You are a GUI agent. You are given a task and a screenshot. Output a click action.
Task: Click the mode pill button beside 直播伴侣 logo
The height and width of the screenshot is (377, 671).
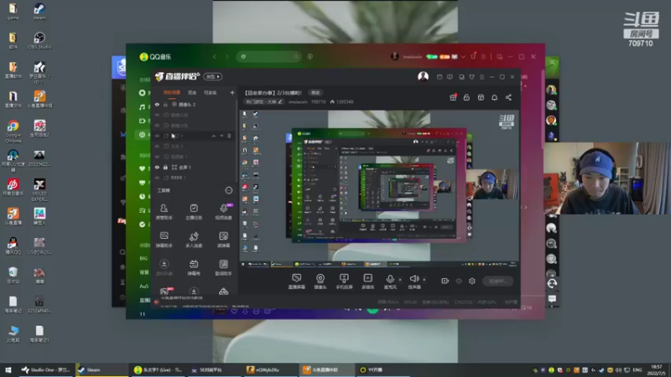pyautogui.click(x=213, y=76)
